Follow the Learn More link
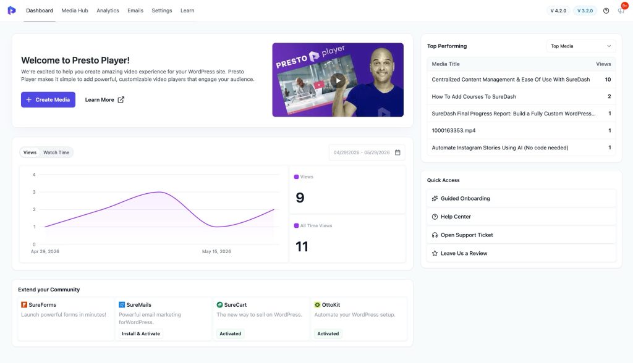Image resolution: width=633 pixels, height=363 pixels. pos(104,99)
